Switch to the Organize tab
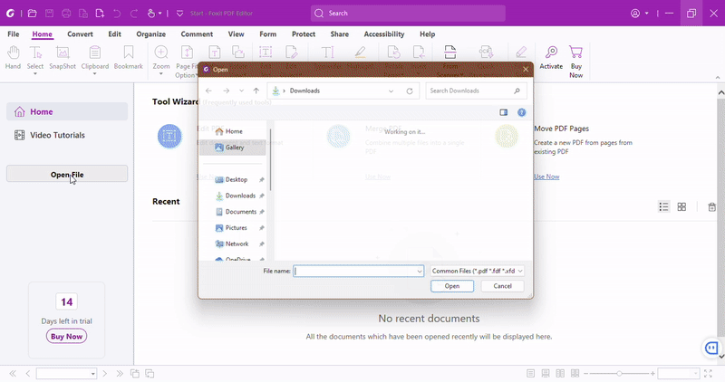This screenshot has width=725, height=382. tap(150, 34)
